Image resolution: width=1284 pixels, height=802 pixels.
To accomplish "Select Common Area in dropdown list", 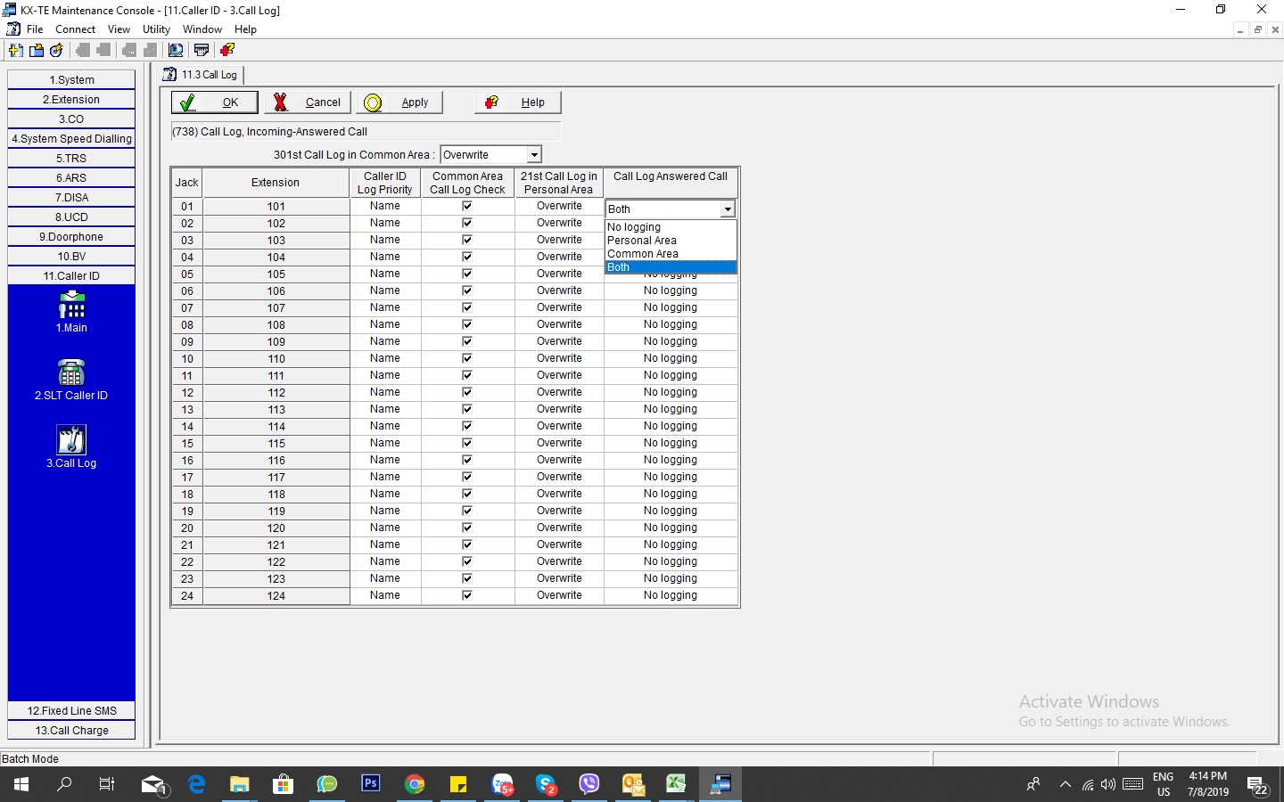I will (x=671, y=254).
